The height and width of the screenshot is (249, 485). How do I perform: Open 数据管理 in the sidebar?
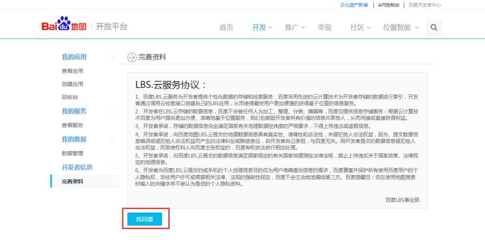73,153
